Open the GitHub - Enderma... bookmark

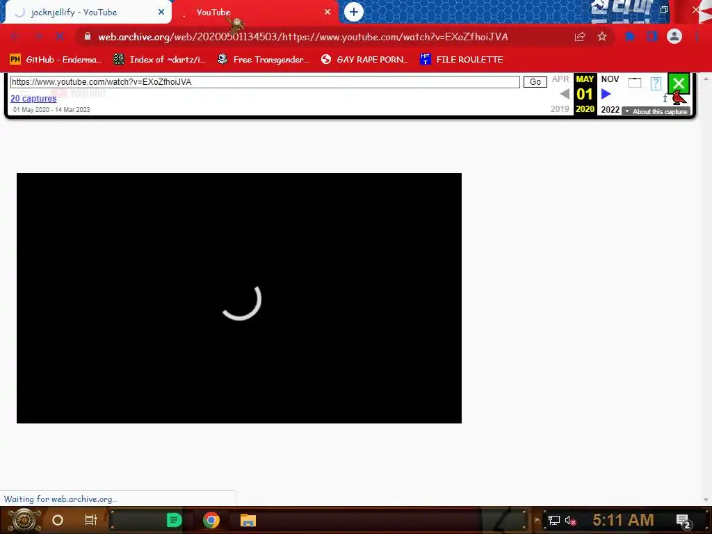(56, 60)
